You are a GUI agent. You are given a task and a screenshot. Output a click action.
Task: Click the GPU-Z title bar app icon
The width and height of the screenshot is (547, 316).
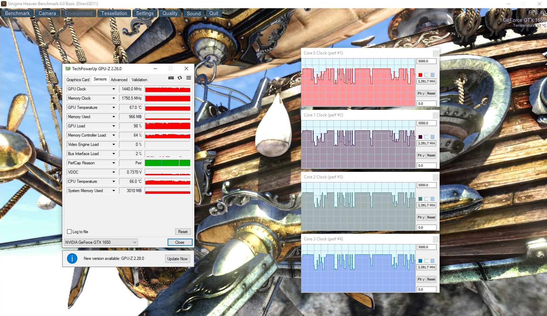(68, 68)
